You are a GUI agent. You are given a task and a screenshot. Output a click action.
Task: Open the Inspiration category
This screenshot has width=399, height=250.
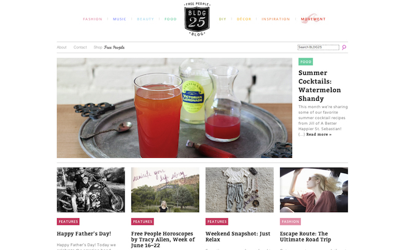[276, 19]
